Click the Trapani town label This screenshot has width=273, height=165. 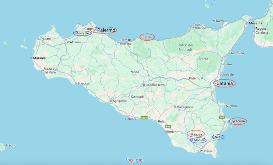point(45,39)
